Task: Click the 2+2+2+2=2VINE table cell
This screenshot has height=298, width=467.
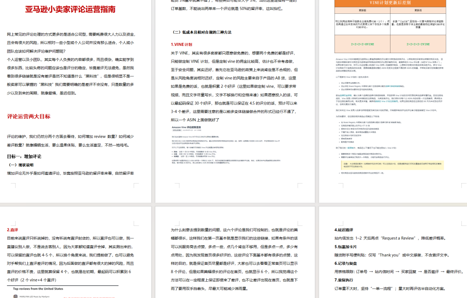Action: click(x=418, y=44)
